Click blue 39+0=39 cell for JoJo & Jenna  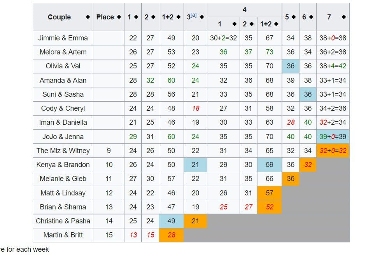pyautogui.click(x=333, y=136)
